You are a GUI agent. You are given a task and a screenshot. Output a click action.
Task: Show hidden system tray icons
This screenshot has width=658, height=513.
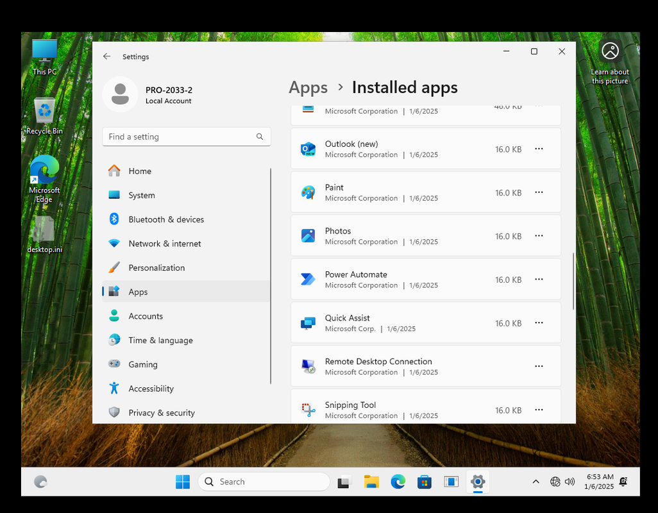point(536,482)
